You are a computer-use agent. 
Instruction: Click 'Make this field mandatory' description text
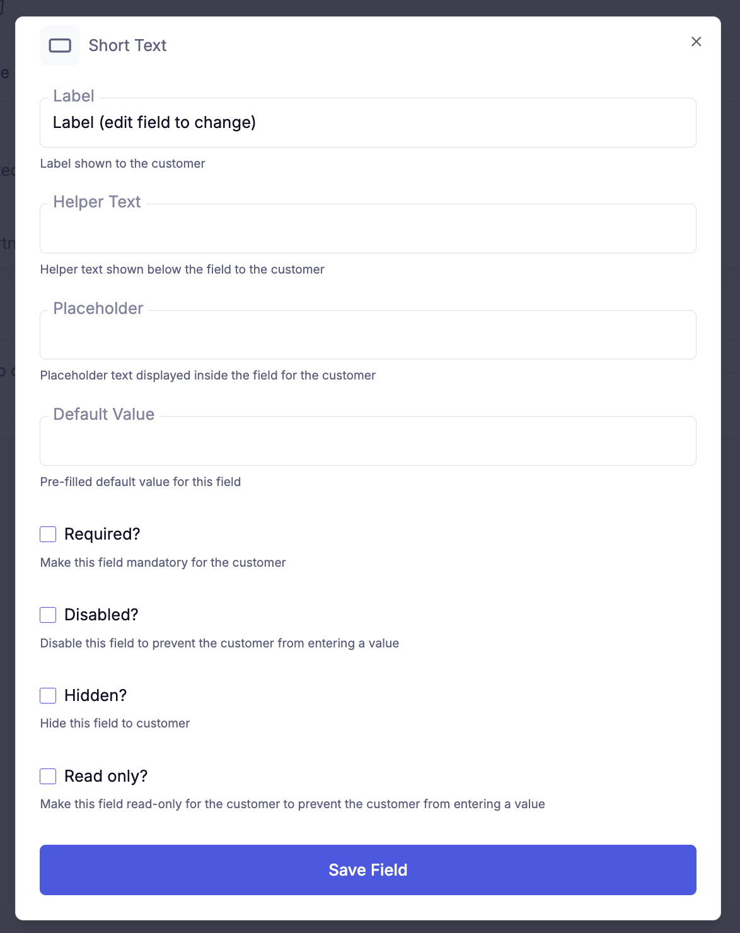click(x=163, y=563)
